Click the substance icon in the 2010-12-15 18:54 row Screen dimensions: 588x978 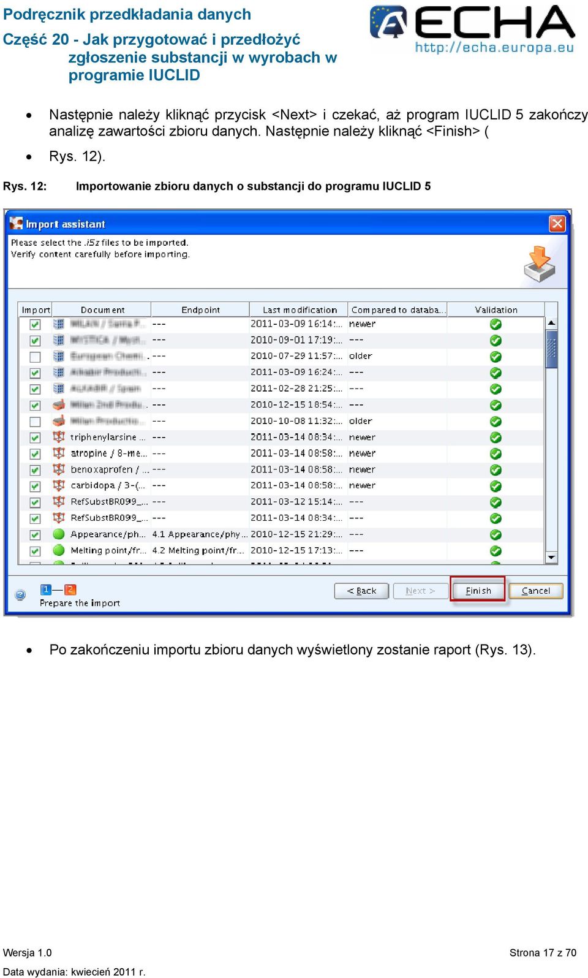[x=59, y=404]
